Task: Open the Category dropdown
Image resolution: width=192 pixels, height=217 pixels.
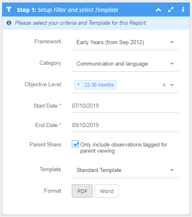Action: click(x=125, y=64)
